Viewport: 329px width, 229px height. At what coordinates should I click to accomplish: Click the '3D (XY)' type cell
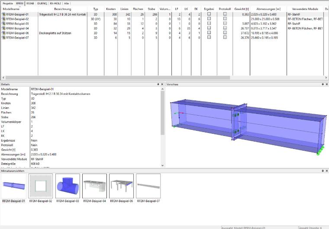(96, 19)
